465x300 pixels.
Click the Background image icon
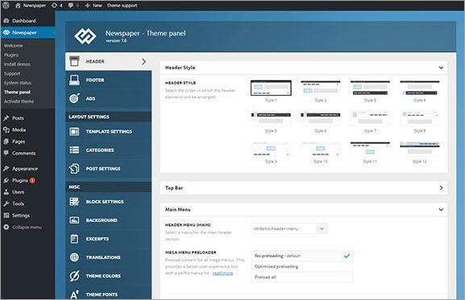(x=74, y=220)
